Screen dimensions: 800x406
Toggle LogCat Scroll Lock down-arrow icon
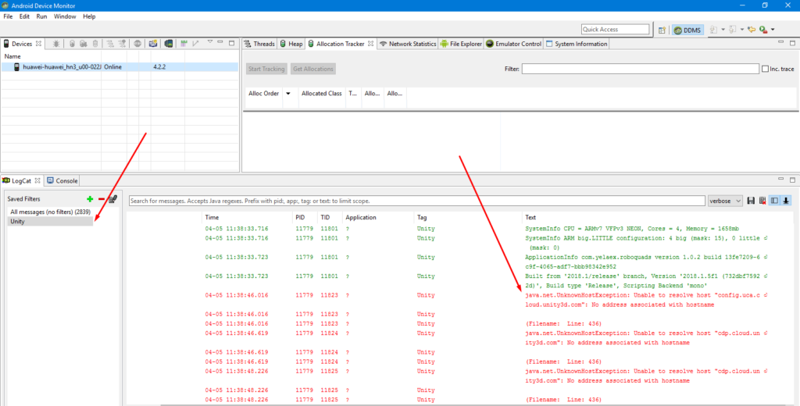click(x=786, y=201)
